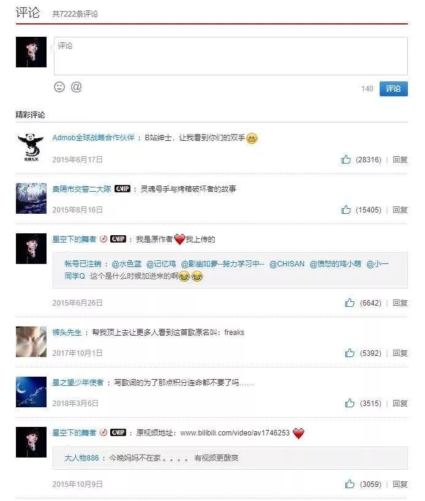Reply to the 裤头先生 comment
Viewport: 425px width, 501px height.
click(400, 353)
